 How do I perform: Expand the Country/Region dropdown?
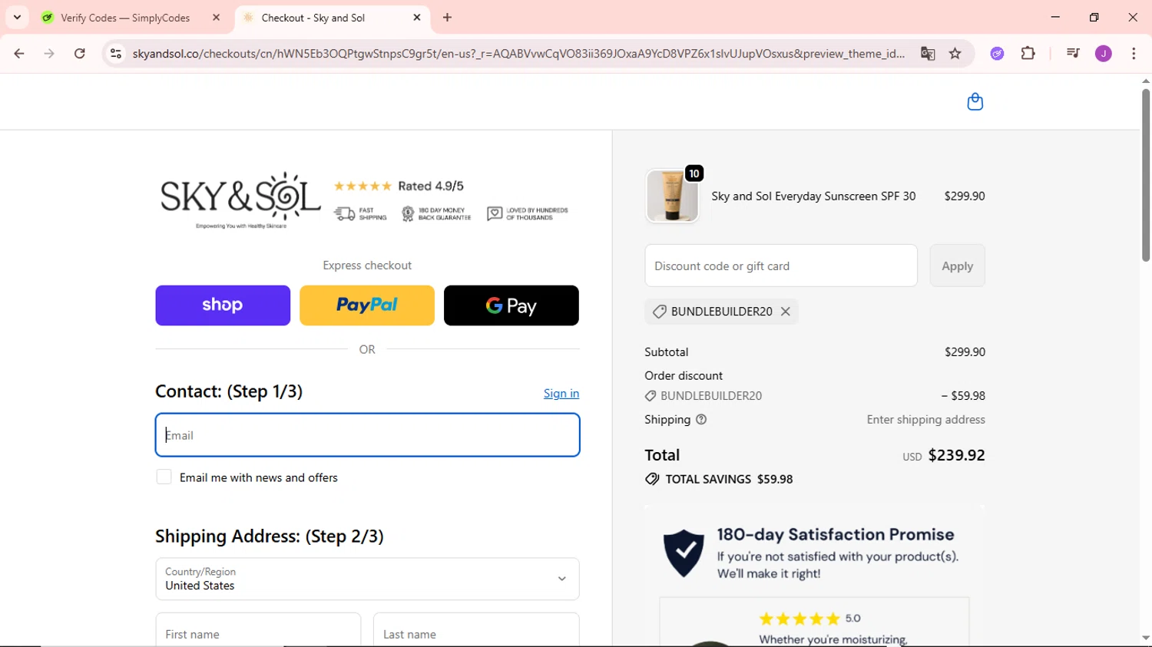coord(367,579)
